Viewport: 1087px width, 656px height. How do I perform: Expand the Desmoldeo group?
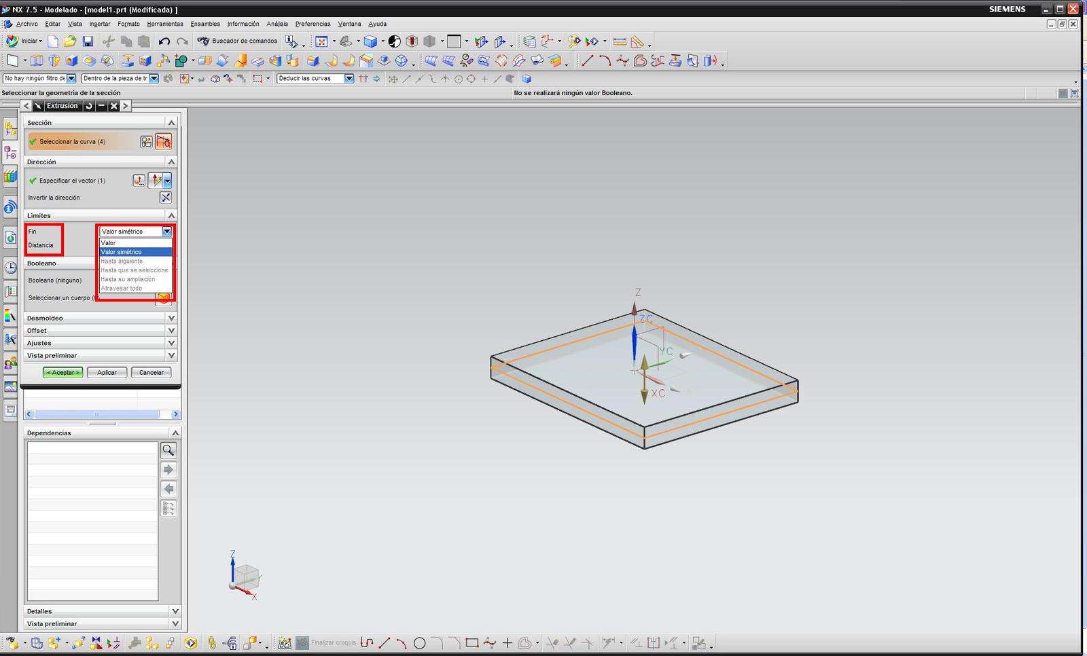coord(171,318)
